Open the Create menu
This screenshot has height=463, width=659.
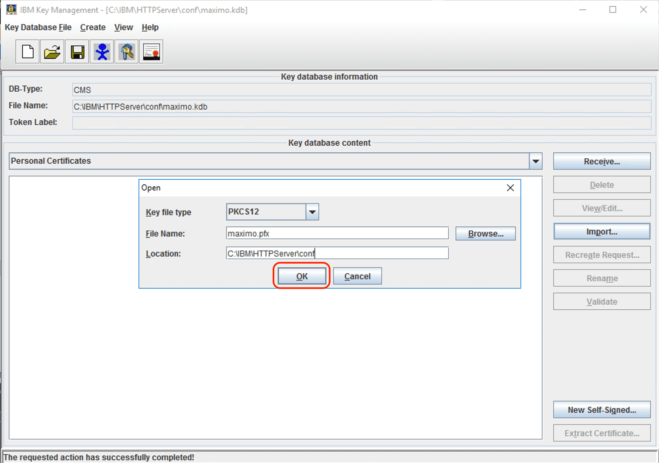coord(93,27)
